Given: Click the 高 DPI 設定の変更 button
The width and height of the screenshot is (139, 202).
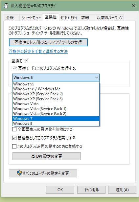Looking at the screenshot, I should pyautogui.click(x=47, y=156).
